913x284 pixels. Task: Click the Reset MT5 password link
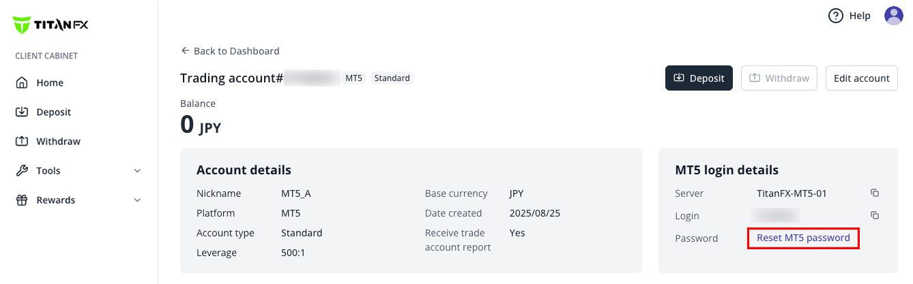803,238
